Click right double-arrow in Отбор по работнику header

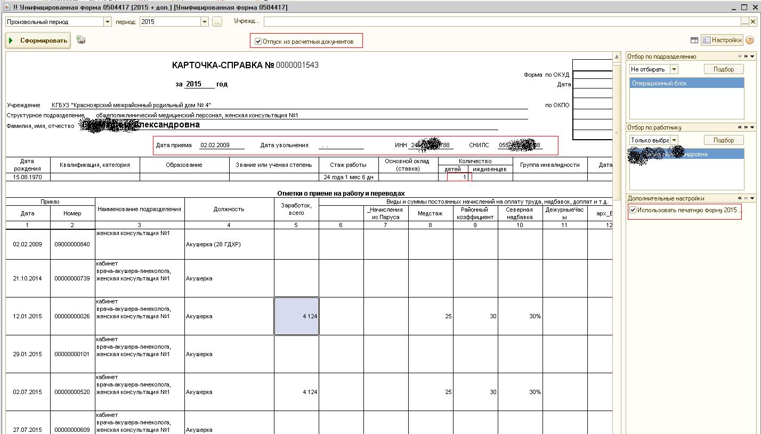click(x=746, y=127)
